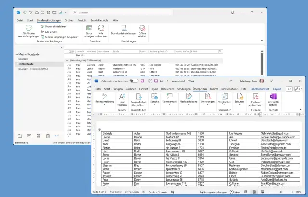Image resolution: width=308 pixels, height=197 pixels.
Task: Open Barrierefreiheit überprüfen dropdown
Action: coord(138,106)
